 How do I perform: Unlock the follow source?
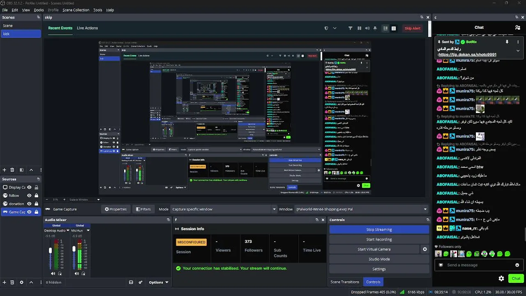[x=37, y=196]
